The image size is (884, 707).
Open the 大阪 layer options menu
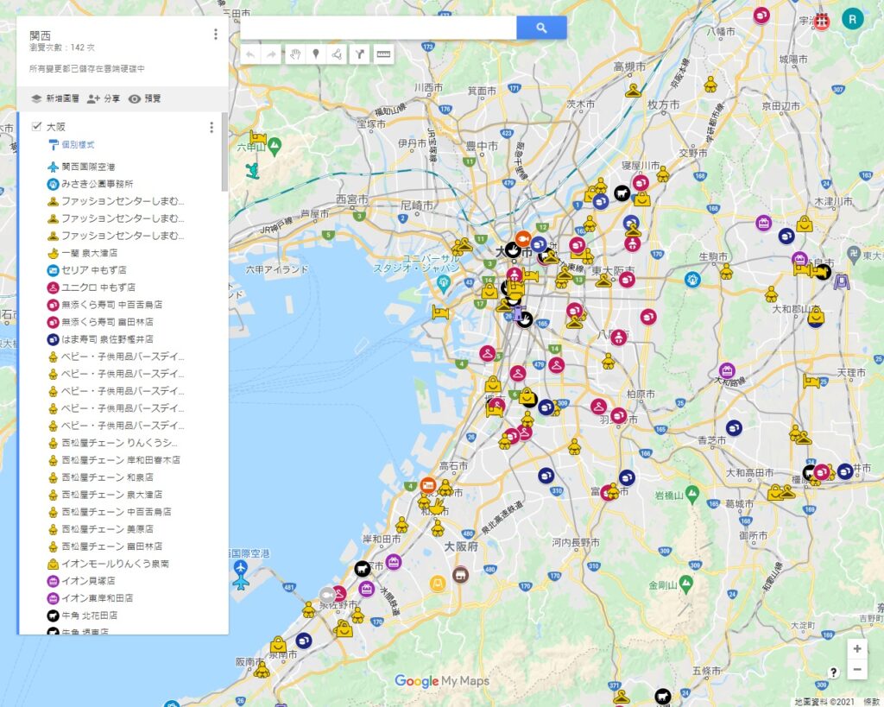212,128
